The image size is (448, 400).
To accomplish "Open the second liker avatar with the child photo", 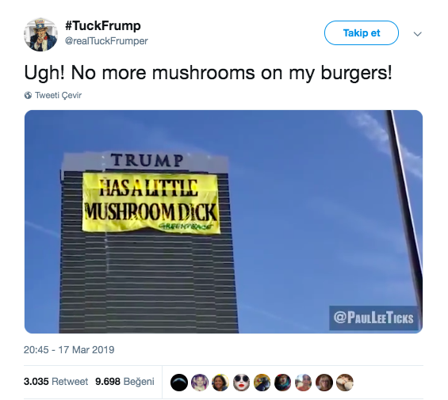I will (200, 383).
